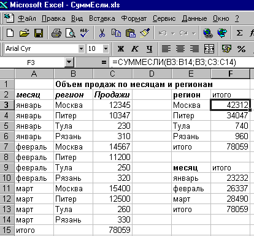Click the Arial Cyr font field
254x236 pixels.
[x=42, y=48]
